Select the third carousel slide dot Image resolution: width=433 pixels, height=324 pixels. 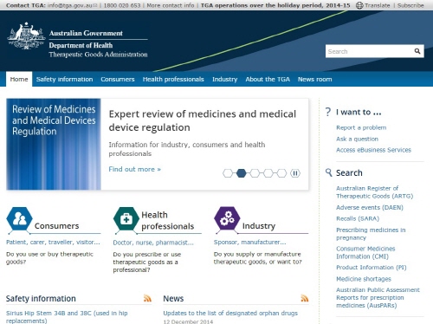coord(255,173)
